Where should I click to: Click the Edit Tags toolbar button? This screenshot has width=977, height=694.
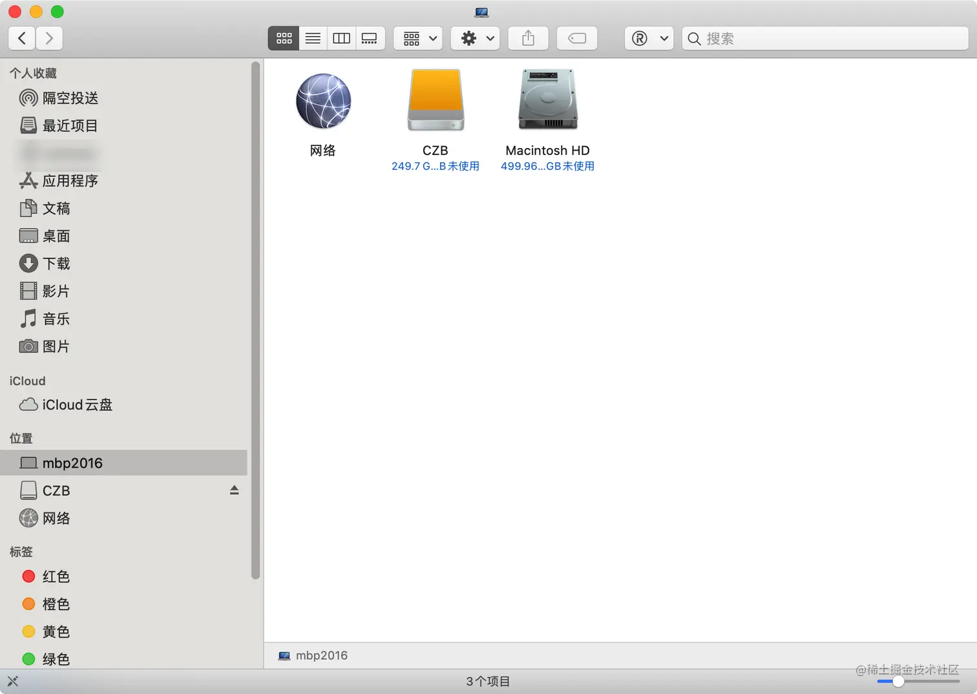tap(577, 38)
